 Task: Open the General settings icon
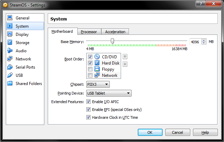coord(10,18)
